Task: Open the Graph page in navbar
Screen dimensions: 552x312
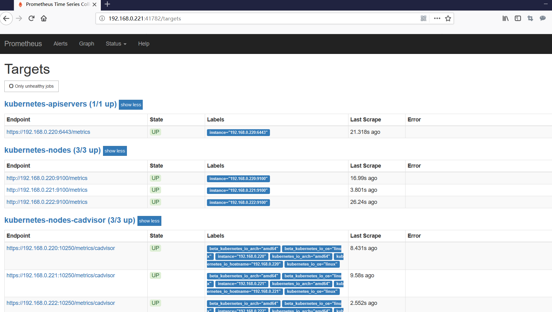Action: click(x=87, y=44)
